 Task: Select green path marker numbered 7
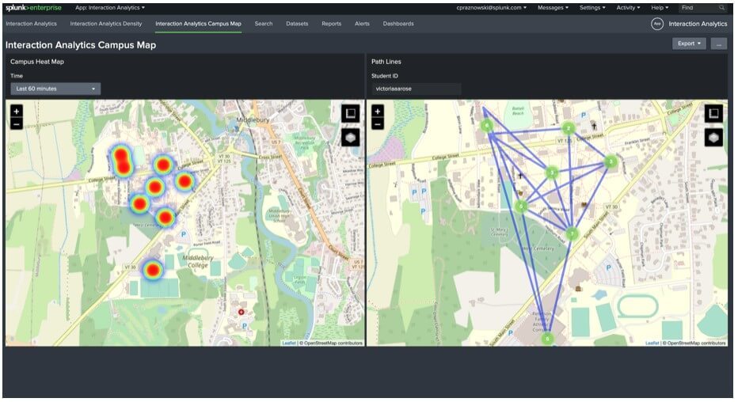coord(572,233)
